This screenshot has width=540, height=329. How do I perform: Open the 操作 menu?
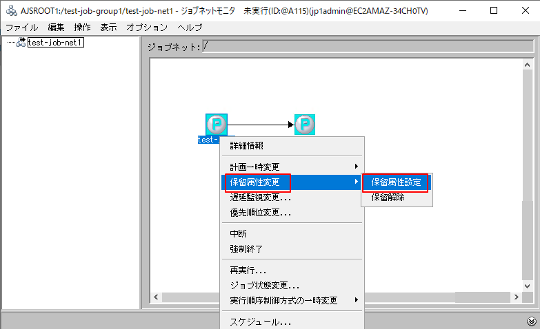[x=82, y=28]
